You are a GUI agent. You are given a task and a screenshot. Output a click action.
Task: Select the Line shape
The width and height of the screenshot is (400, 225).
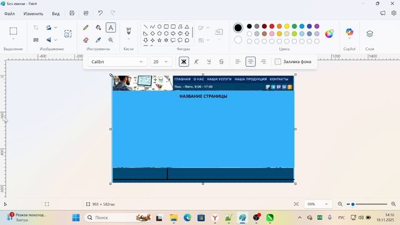[146, 26]
